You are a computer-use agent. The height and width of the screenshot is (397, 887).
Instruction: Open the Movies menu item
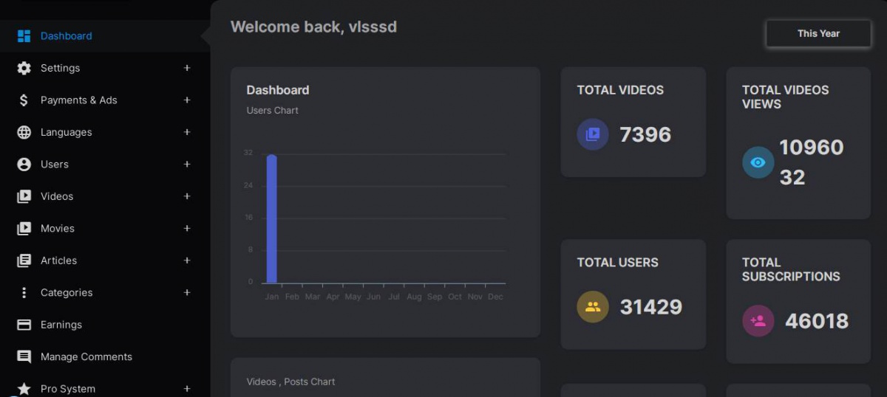pos(58,229)
